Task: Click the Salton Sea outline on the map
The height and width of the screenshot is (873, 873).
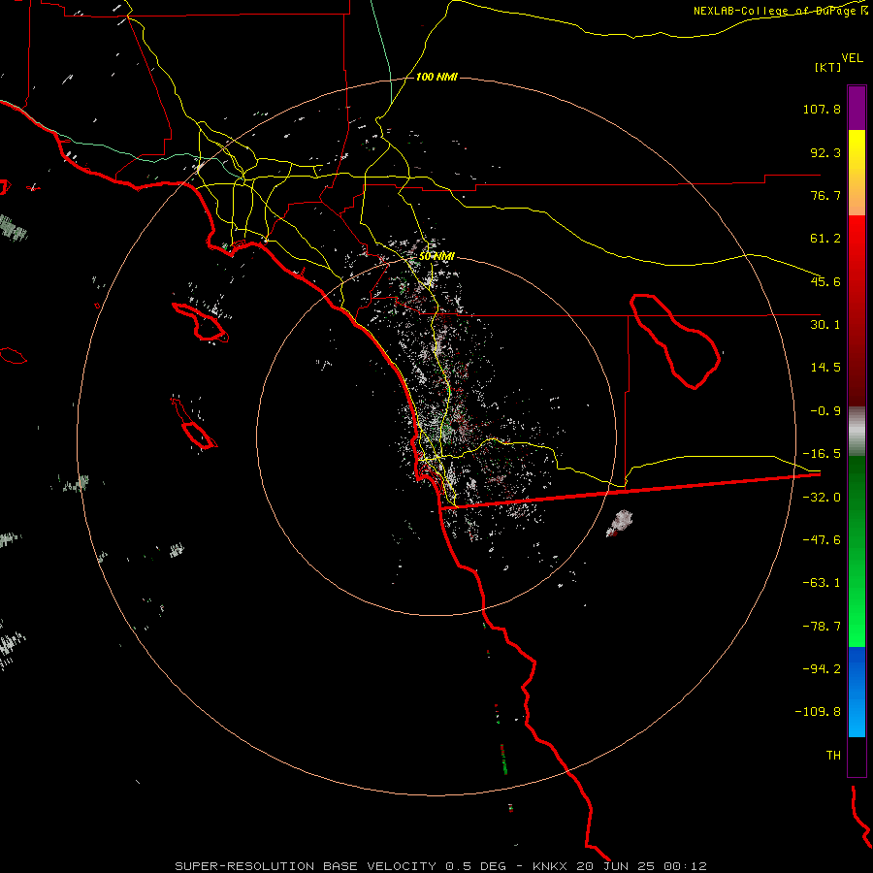Action: tap(675, 341)
